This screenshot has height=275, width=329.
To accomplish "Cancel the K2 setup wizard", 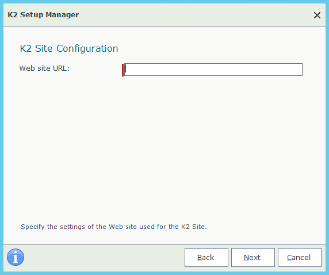I will tap(300, 257).
